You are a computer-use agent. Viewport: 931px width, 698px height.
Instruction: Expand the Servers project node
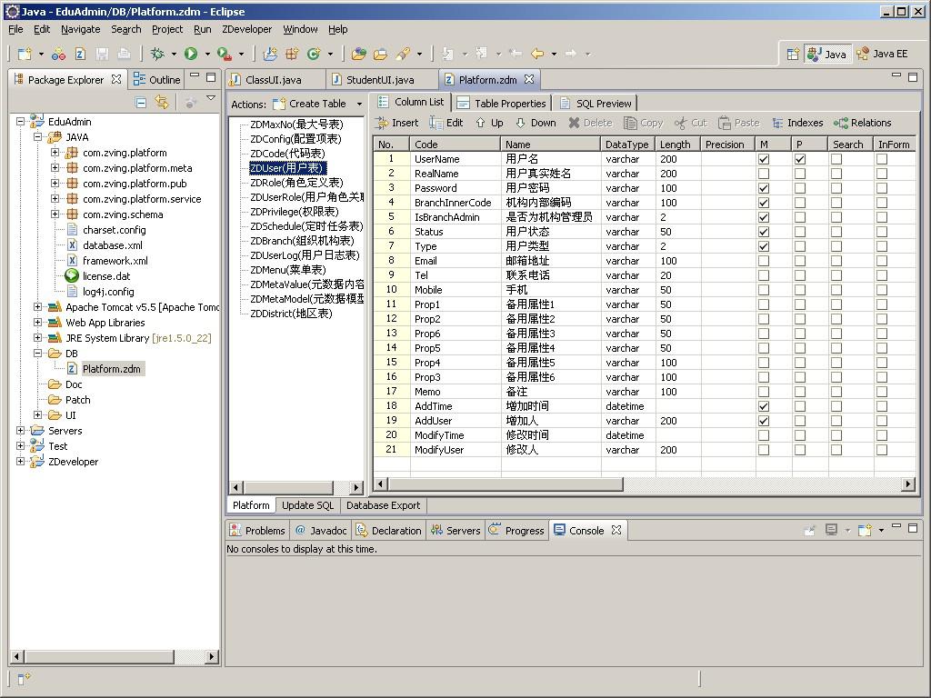coord(21,431)
